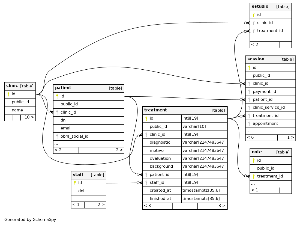Select the 'evaluation' column in treatment table
This screenshot has width=300, height=225.
point(162,159)
